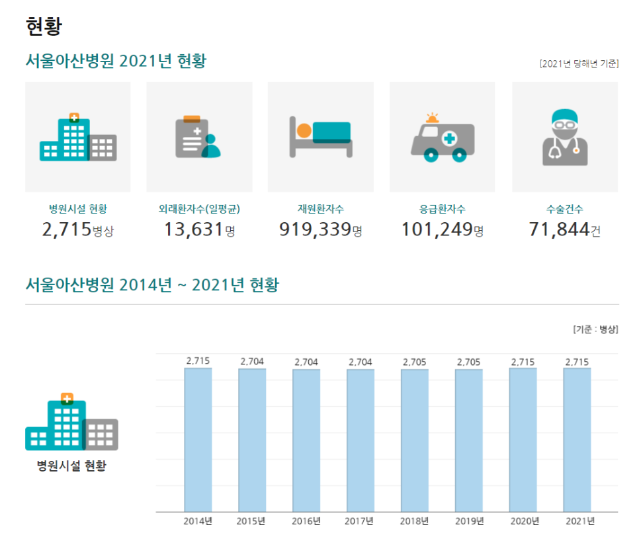639x533 pixels.
Task: Click the 서울아산병원 2021년 현황 heading
Action: tap(116, 61)
